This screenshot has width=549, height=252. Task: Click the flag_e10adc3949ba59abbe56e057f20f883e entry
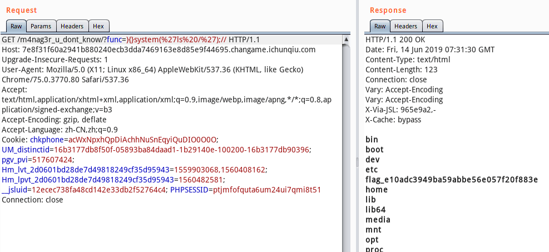452,180
